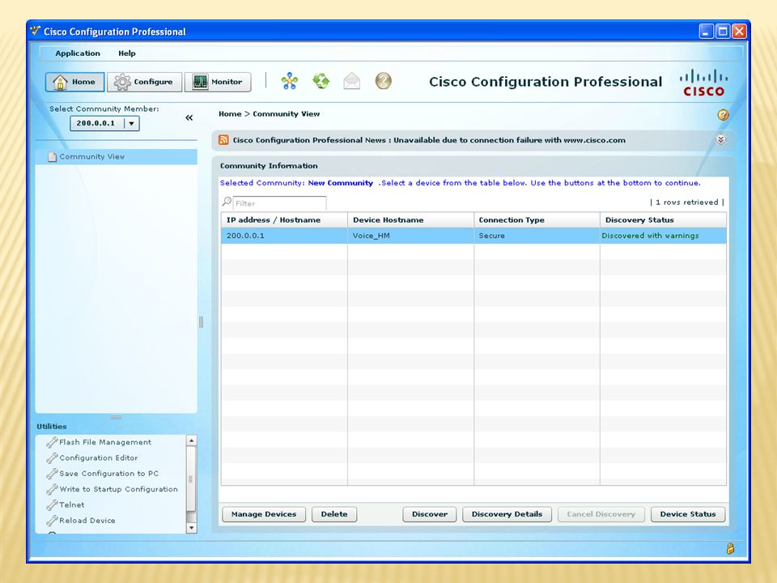777x583 pixels.
Task: Click the Discover button
Action: (430, 514)
